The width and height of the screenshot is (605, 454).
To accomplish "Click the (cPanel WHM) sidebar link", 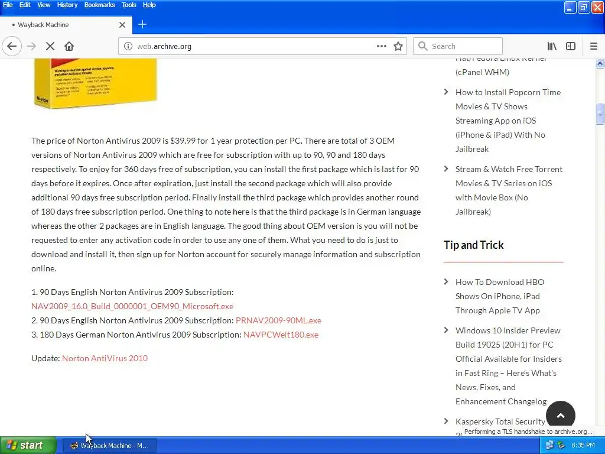I will pyautogui.click(x=482, y=72).
